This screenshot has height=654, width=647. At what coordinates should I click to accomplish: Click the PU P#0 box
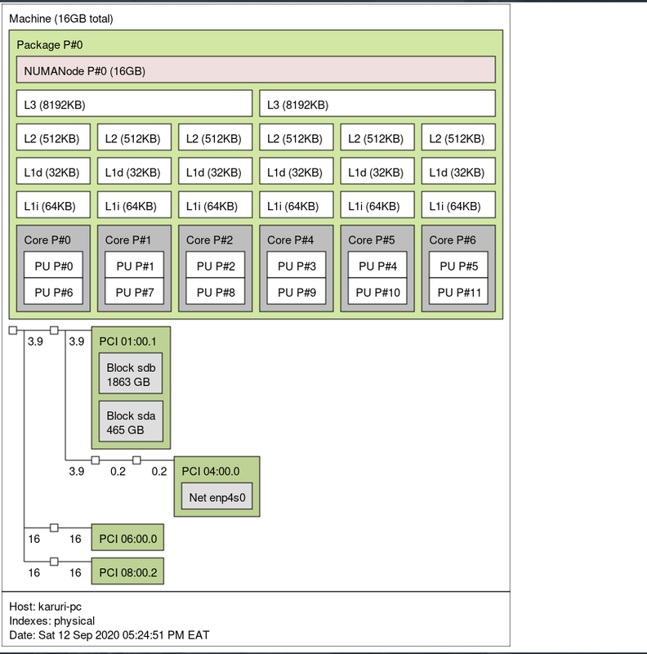tap(53, 265)
